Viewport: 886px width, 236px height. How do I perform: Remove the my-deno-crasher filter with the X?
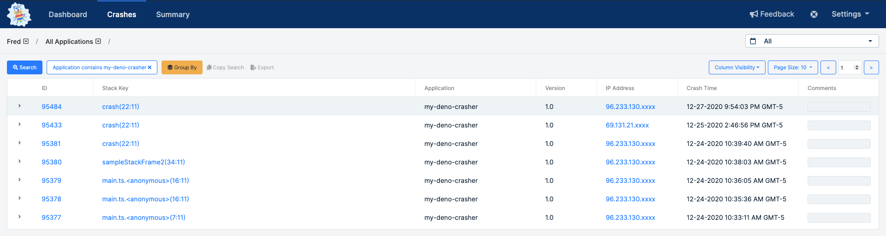pyautogui.click(x=150, y=67)
